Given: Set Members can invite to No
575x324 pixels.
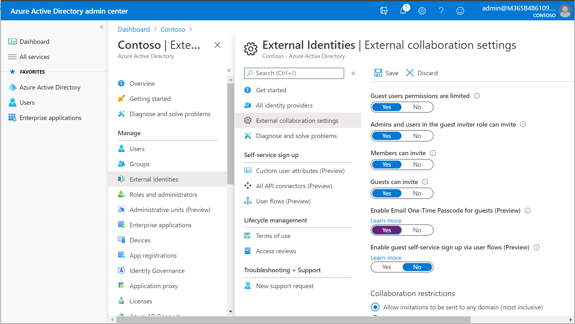Looking at the screenshot, I should tap(417, 165).
